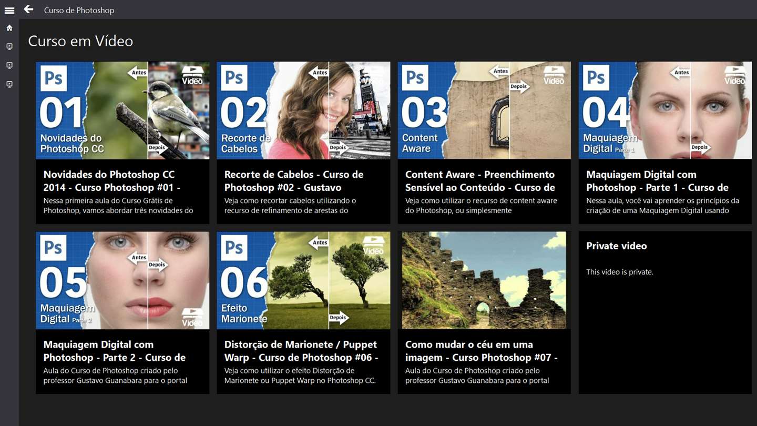
Task: Select the bottom monitor icon in sidebar
Action: point(9,84)
